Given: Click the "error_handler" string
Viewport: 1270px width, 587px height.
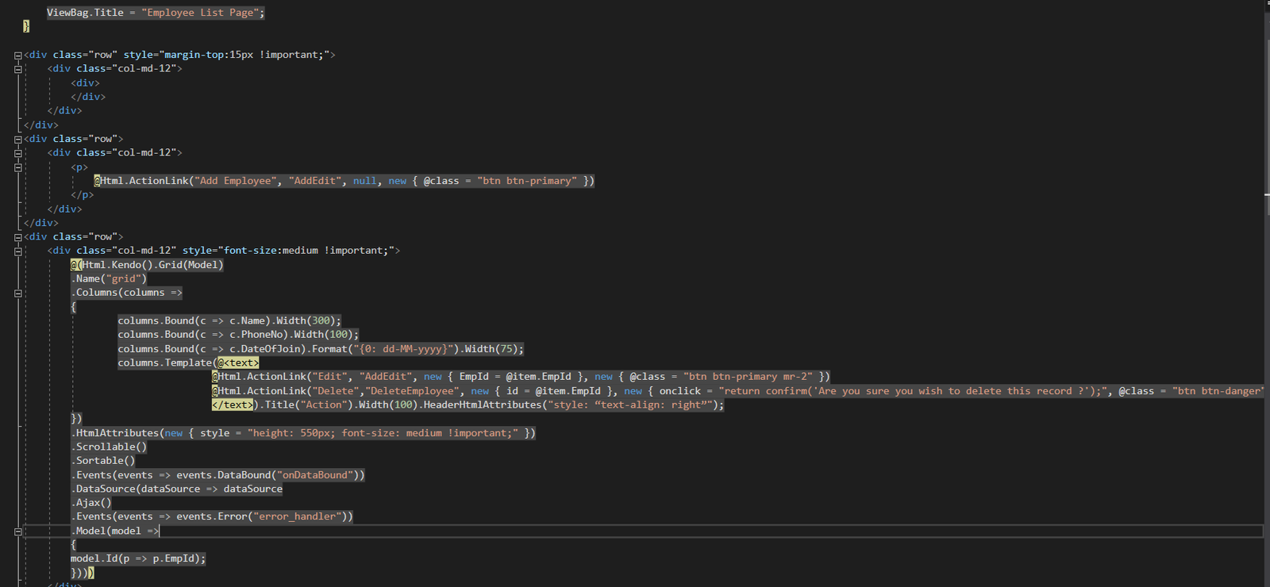Looking at the screenshot, I should pyautogui.click(x=297, y=516).
